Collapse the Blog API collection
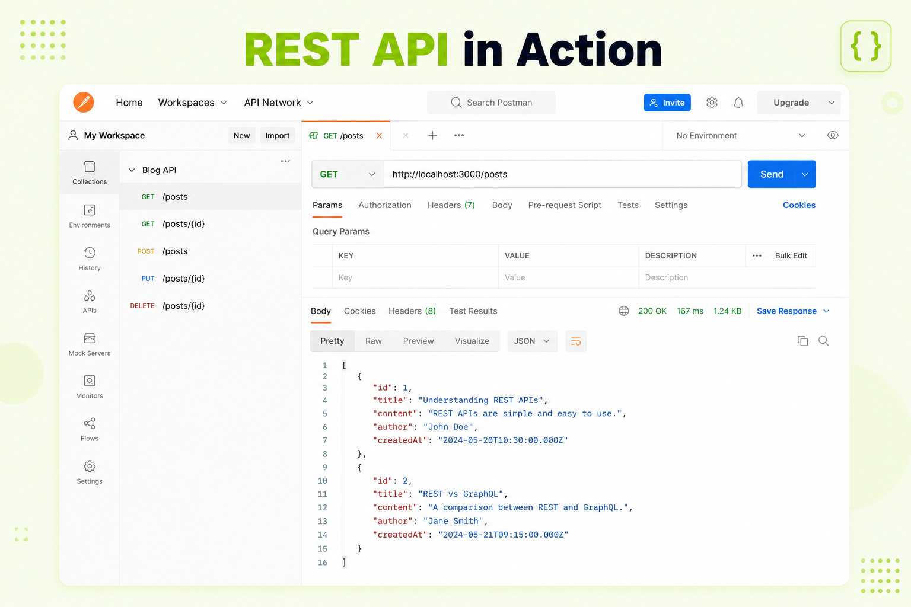The image size is (911, 607). (132, 170)
